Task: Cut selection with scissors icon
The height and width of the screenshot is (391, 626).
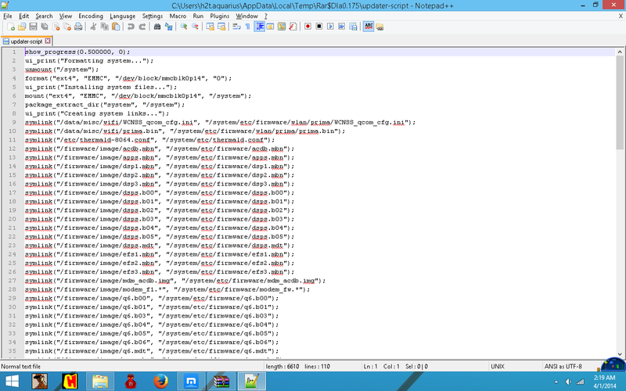Action: pos(93,27)
